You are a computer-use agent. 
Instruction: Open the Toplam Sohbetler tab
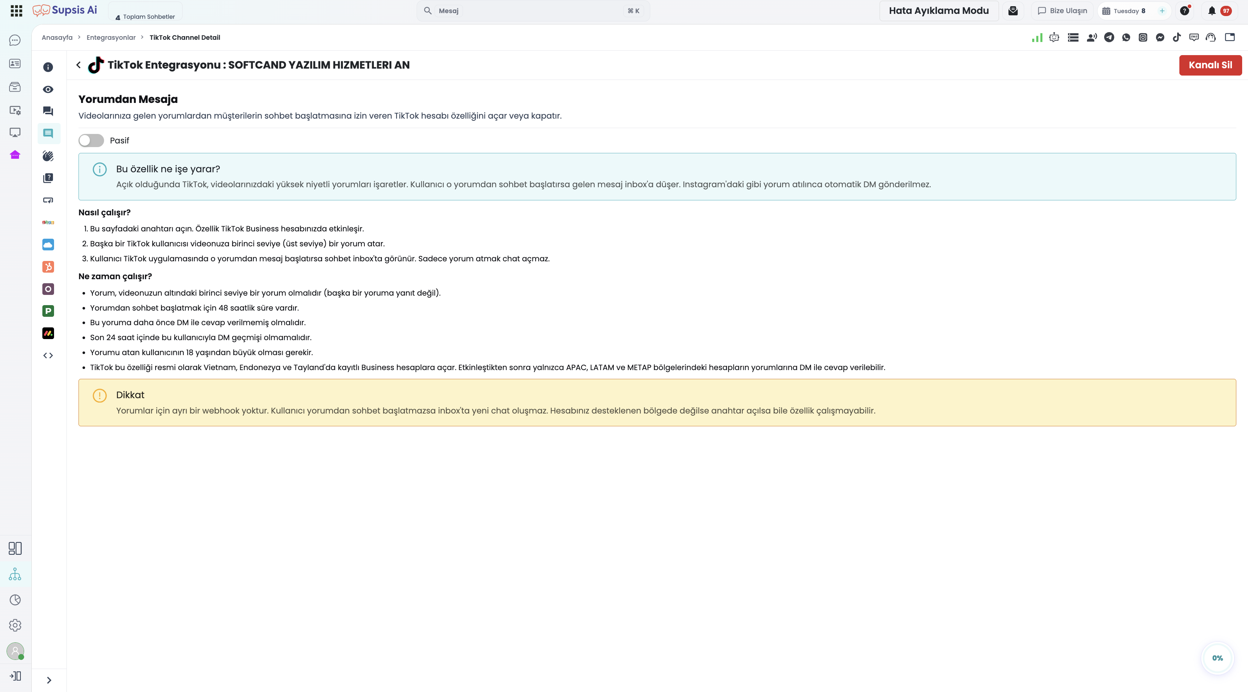click(x=145, y=11)
